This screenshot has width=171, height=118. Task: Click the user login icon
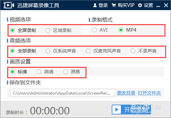(95, 5)
